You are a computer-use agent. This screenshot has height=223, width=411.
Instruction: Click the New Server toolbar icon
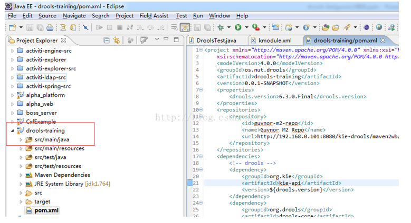coord(275,27)
